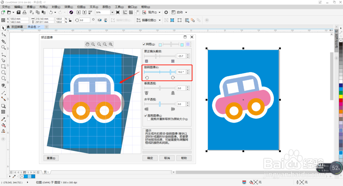Switch to the 未命名-1 document tab
Viewport: 343px width, 186px height.
[x=34, y=27]
